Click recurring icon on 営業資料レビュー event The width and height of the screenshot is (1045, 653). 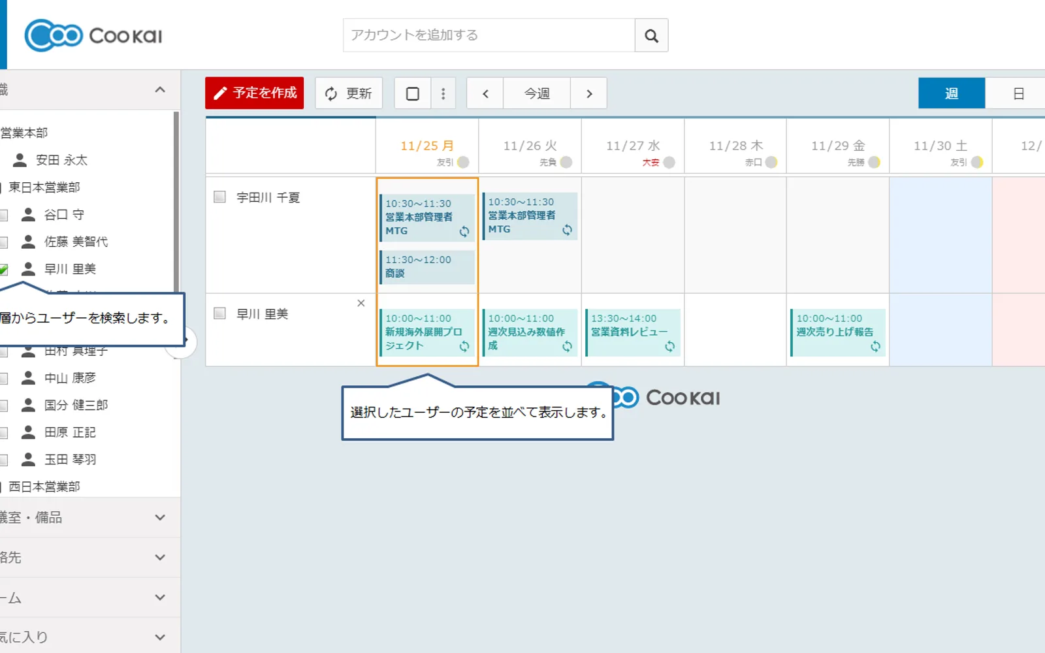tap(670, 346)
